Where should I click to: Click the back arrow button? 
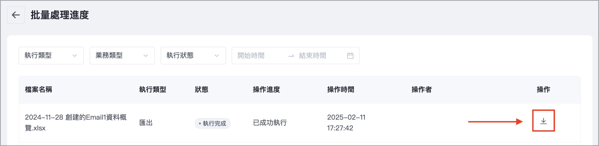[x=16, y=15]
